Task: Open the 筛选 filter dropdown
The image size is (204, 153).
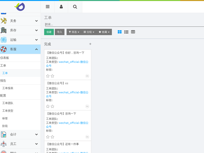Action: point(74,32)
